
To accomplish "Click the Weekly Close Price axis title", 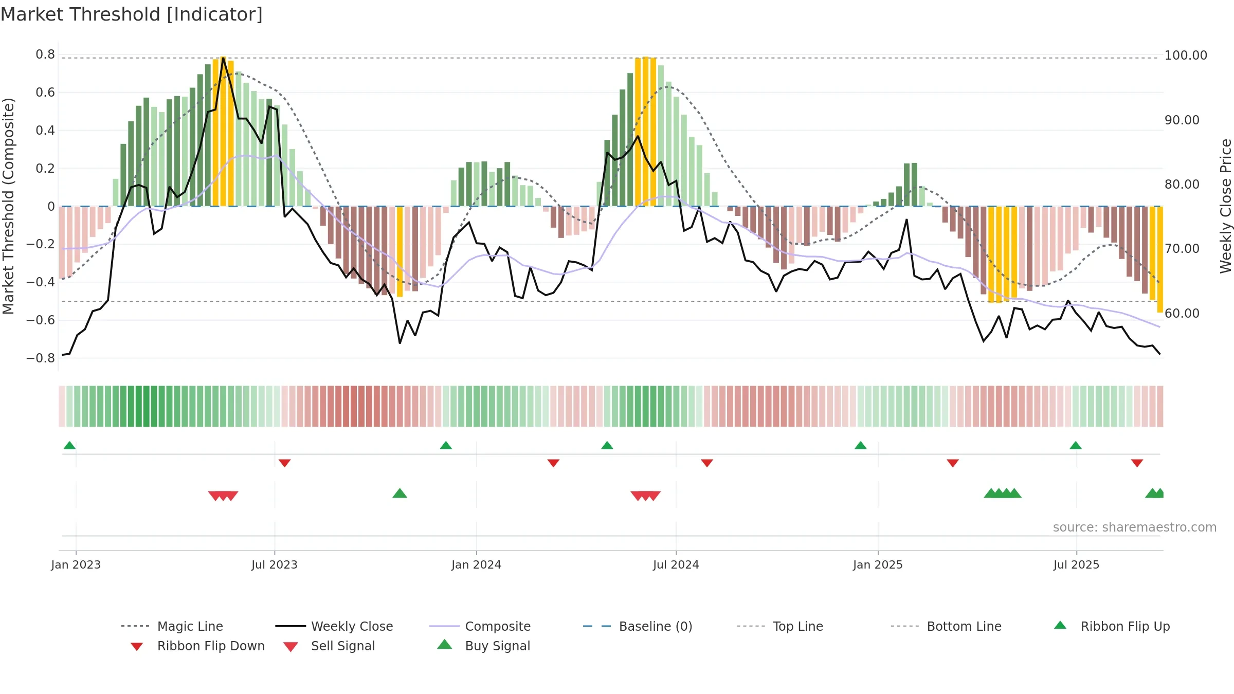I will click(x=1226, y=206).
